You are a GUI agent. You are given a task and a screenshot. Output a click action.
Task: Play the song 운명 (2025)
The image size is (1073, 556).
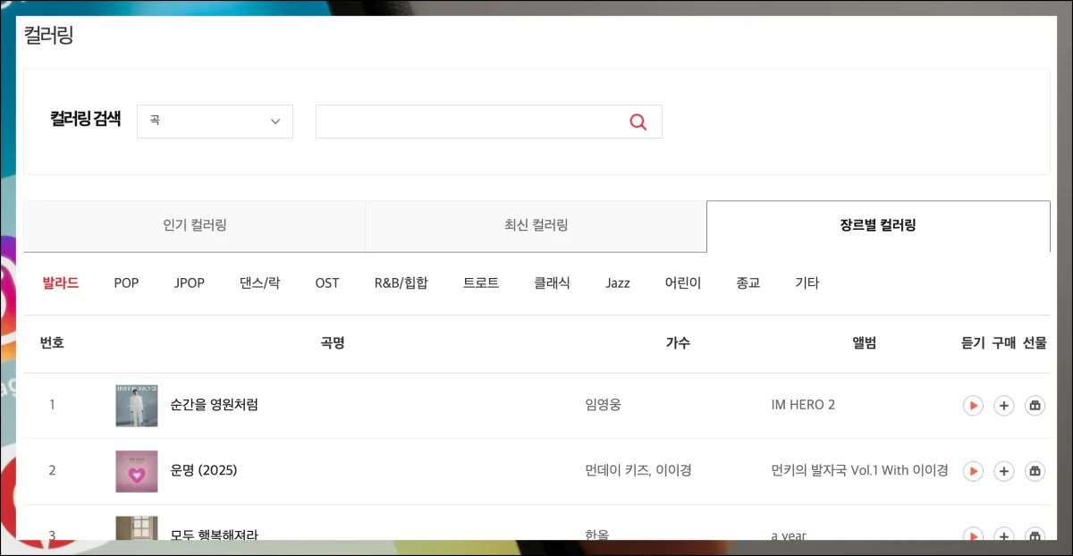pos(973,471)
